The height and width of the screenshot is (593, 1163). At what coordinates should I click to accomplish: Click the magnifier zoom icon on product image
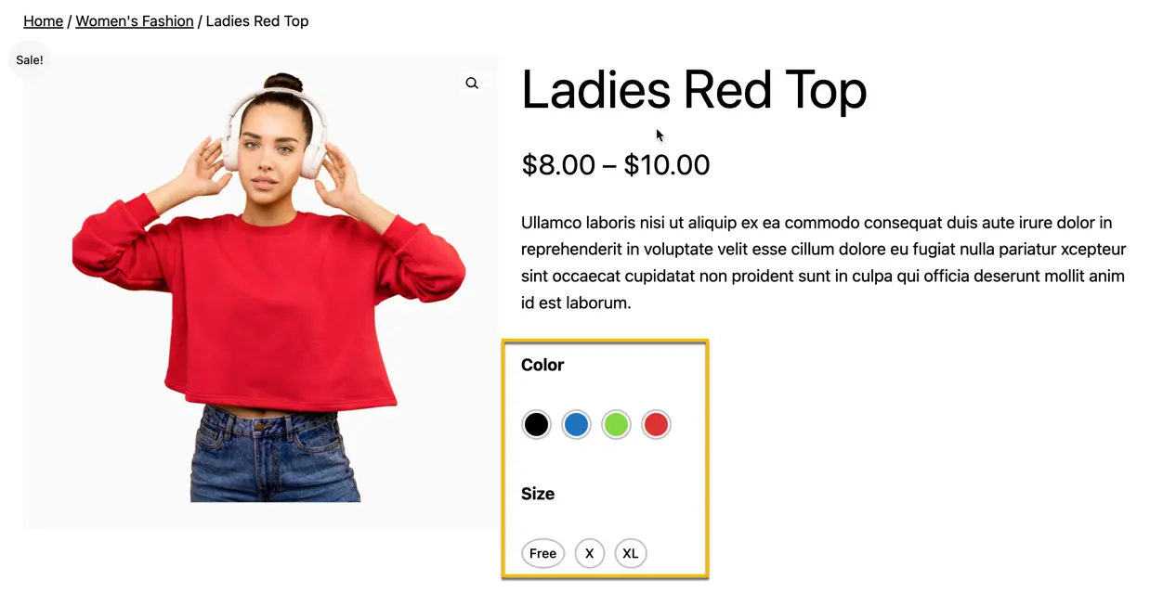[472, 84]
